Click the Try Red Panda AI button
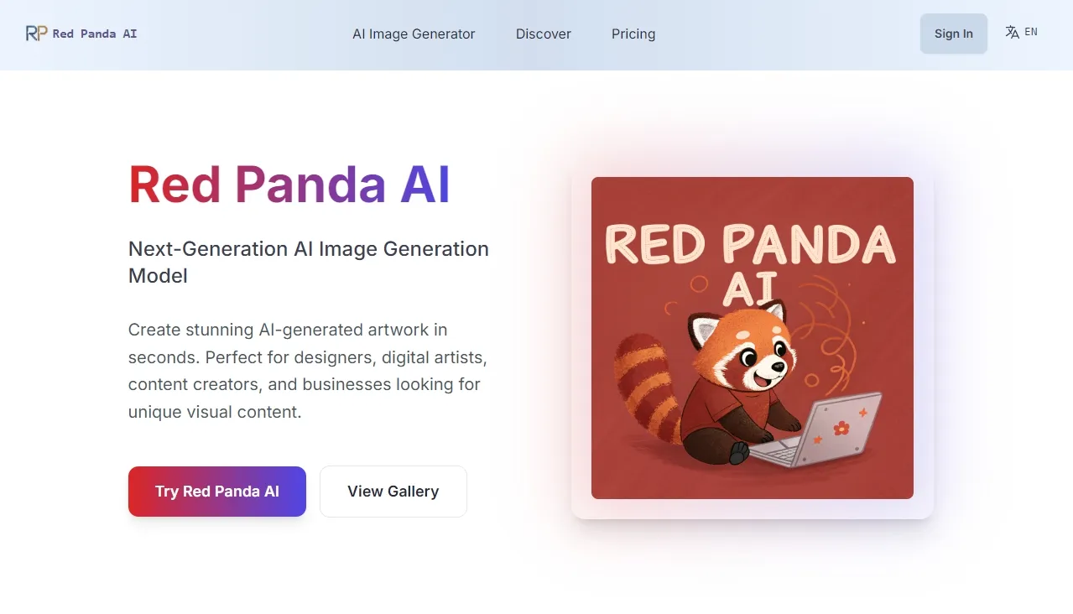This screenshot has width=1073, height=614. pos(217,492)
